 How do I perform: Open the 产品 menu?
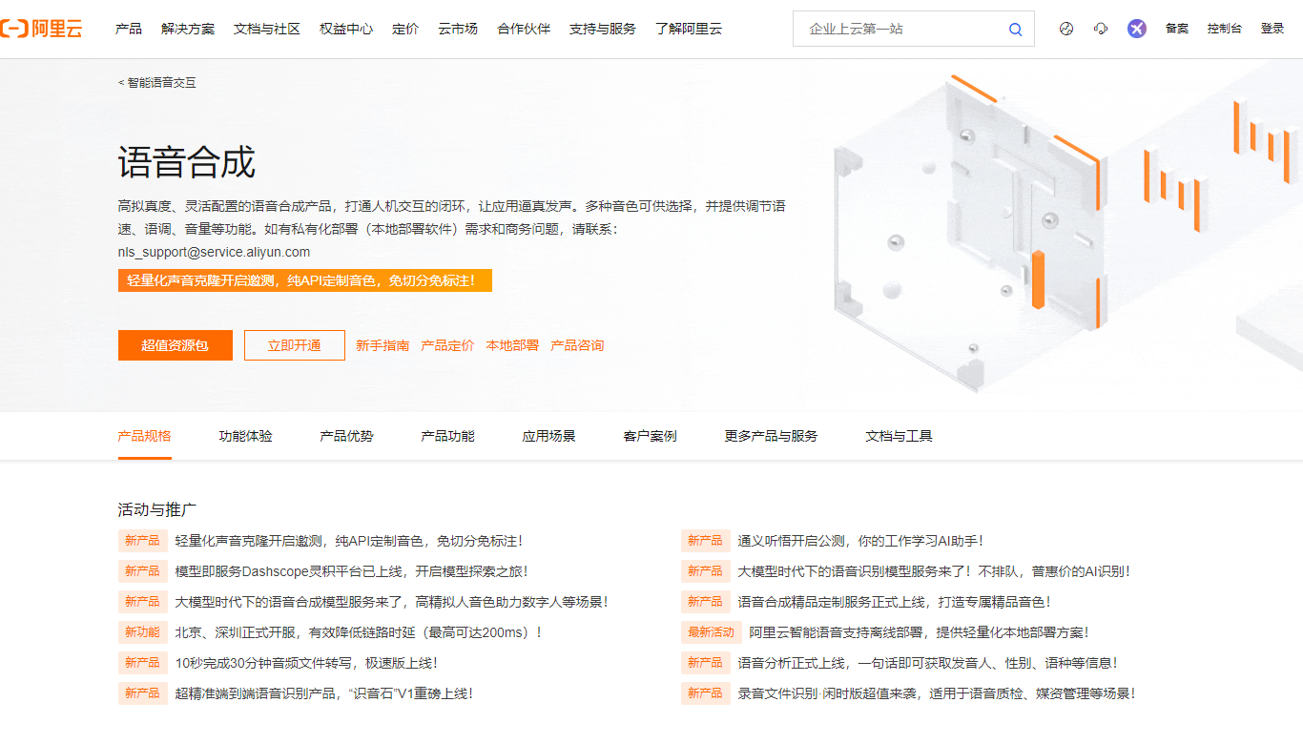click(129, 29)
